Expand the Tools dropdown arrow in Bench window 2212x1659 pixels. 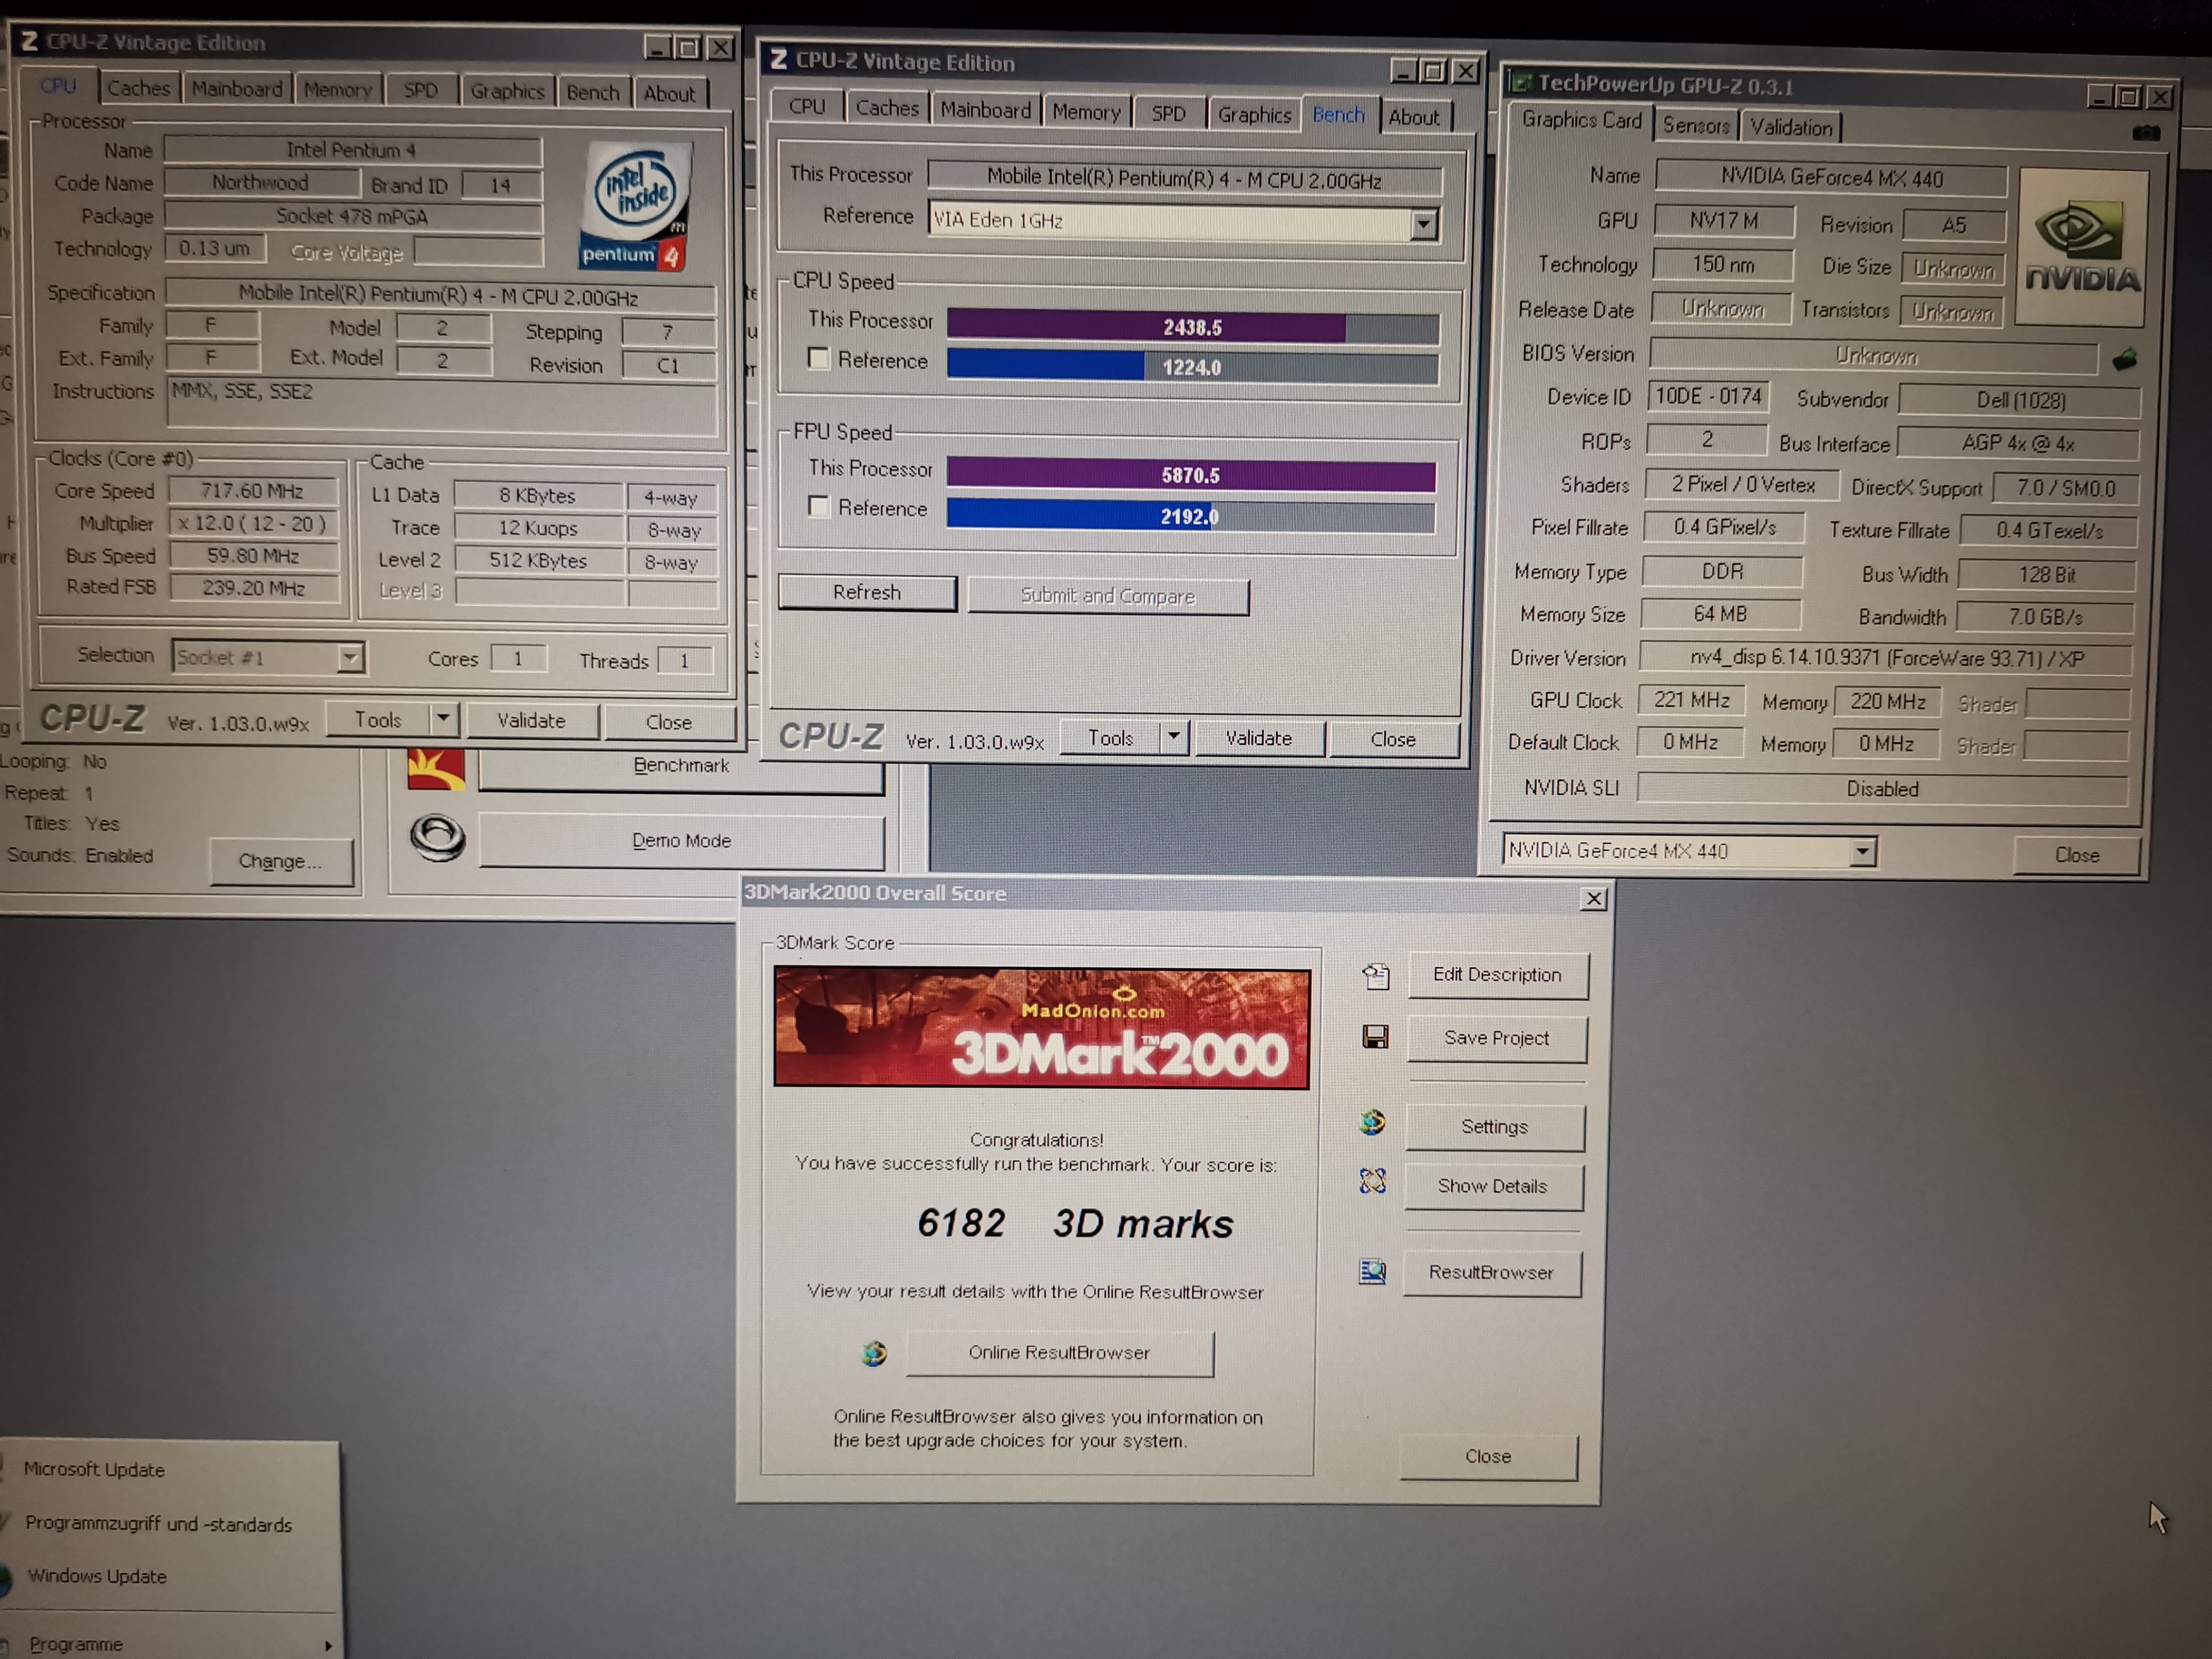point(1173,738)
